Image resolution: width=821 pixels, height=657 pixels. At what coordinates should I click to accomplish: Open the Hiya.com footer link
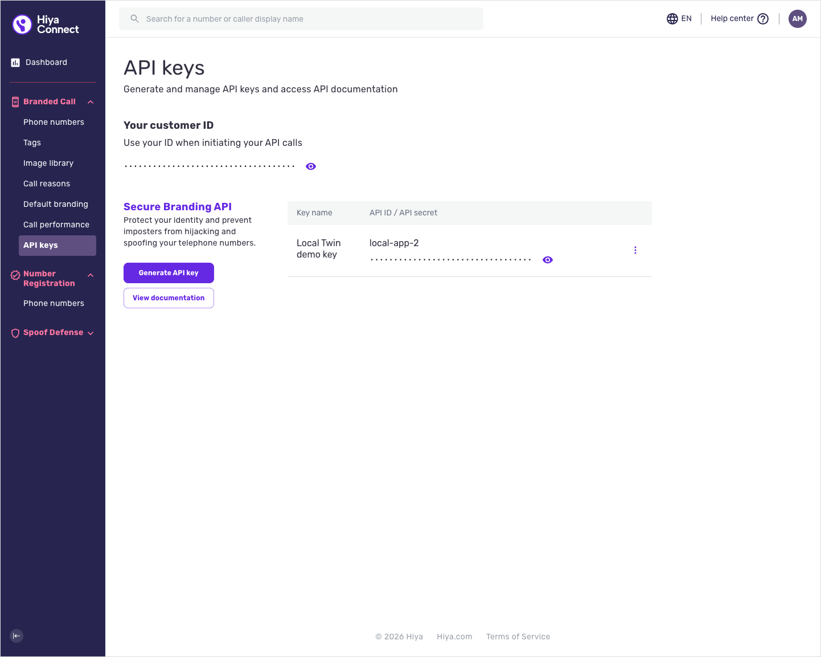coord(454,636)
